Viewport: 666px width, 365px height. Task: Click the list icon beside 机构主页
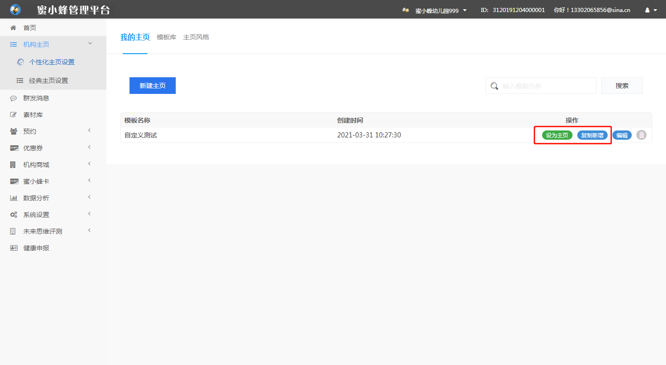point(13,44)
